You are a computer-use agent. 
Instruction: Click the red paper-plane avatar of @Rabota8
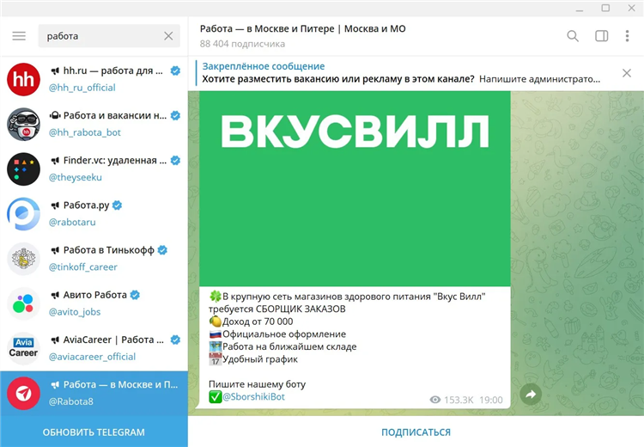pos(23,393)
